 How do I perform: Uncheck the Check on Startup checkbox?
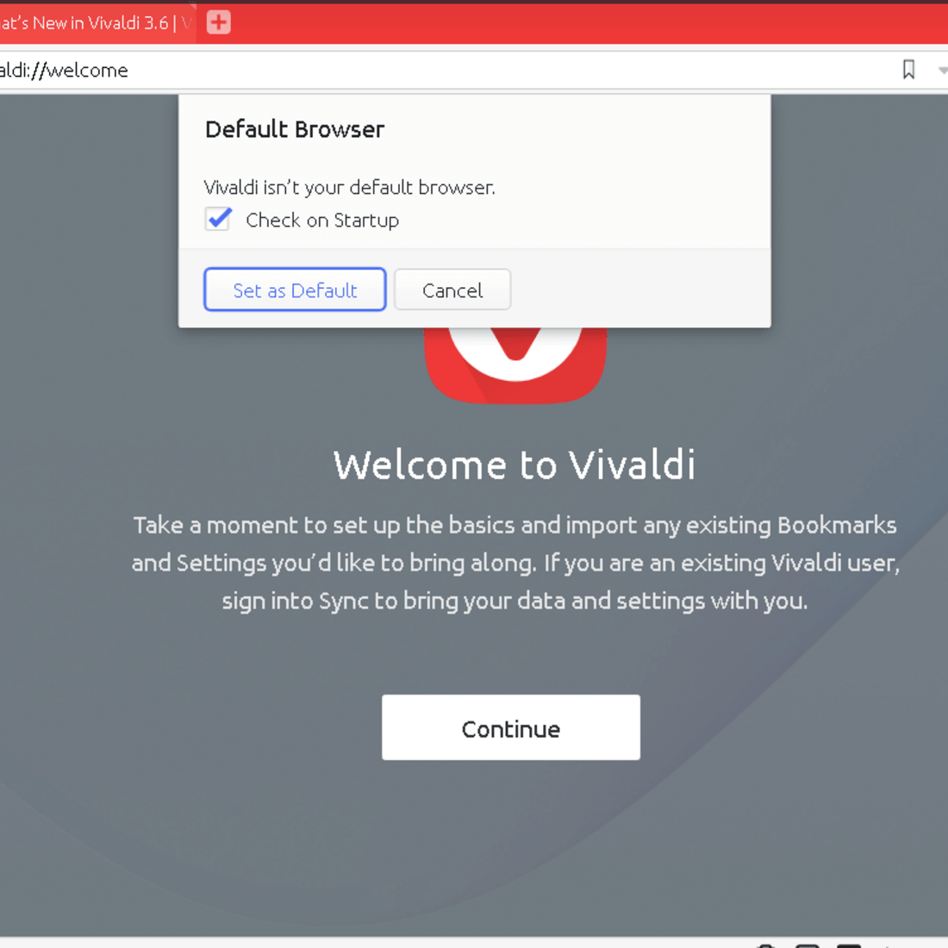[x=218, y=219]
